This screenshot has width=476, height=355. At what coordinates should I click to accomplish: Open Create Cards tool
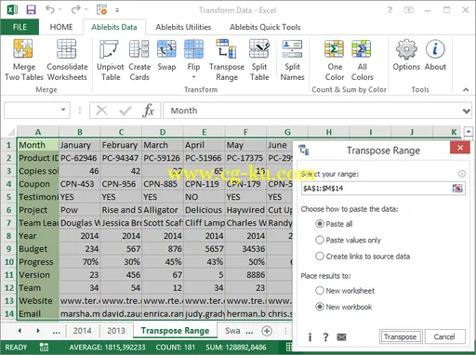tap(139, 59)
